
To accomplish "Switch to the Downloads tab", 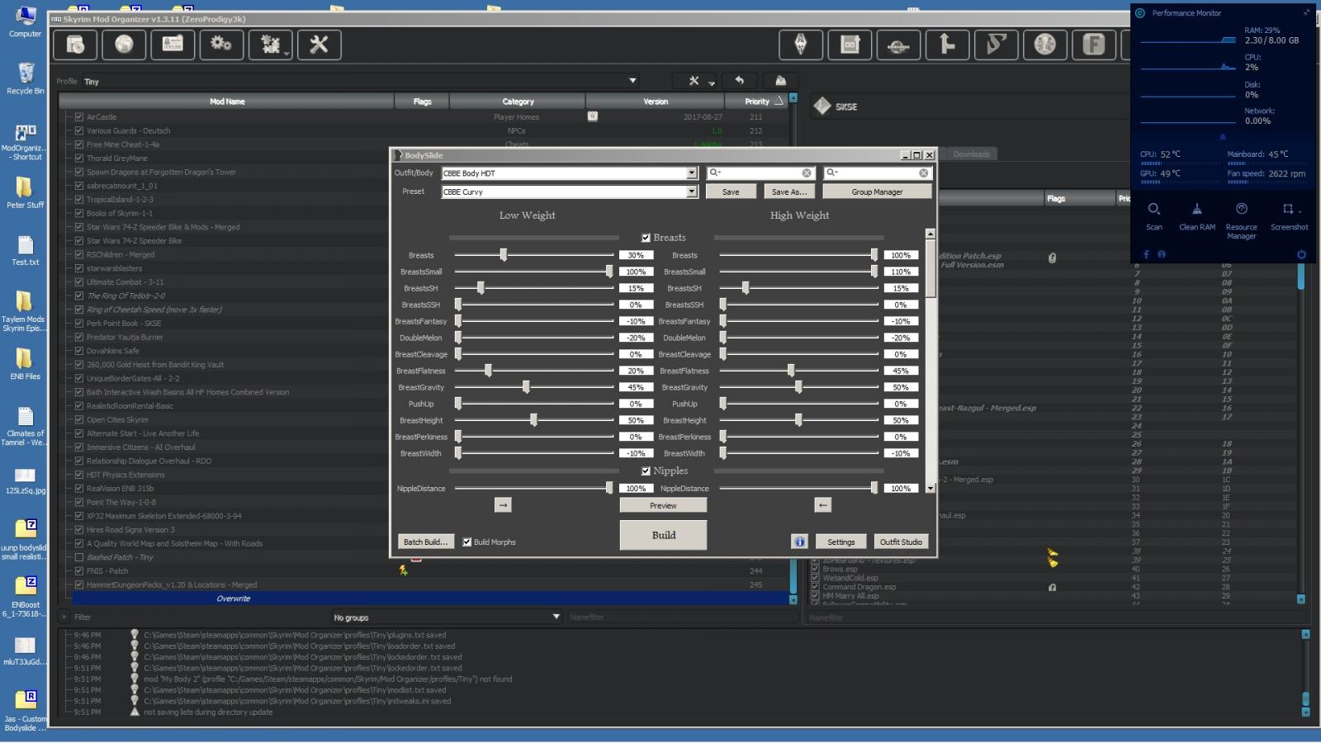I will point(971,154).
